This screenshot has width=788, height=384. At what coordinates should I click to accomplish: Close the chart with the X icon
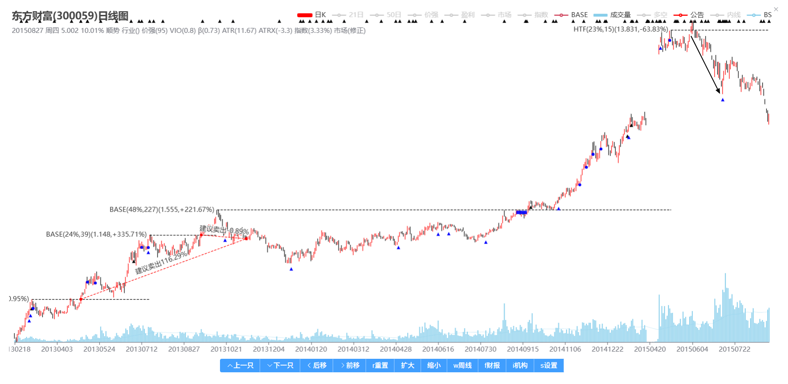(776, 9)
